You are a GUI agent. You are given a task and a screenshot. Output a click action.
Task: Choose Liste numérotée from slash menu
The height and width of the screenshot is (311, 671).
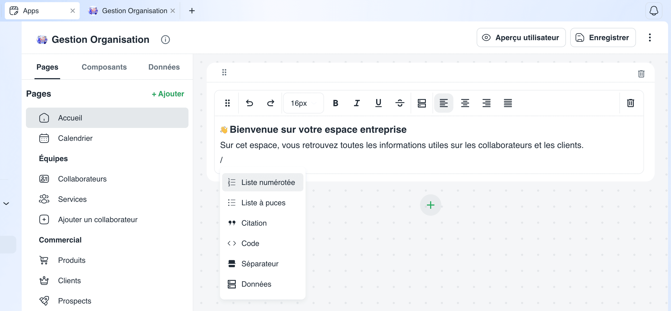(263, 182)
